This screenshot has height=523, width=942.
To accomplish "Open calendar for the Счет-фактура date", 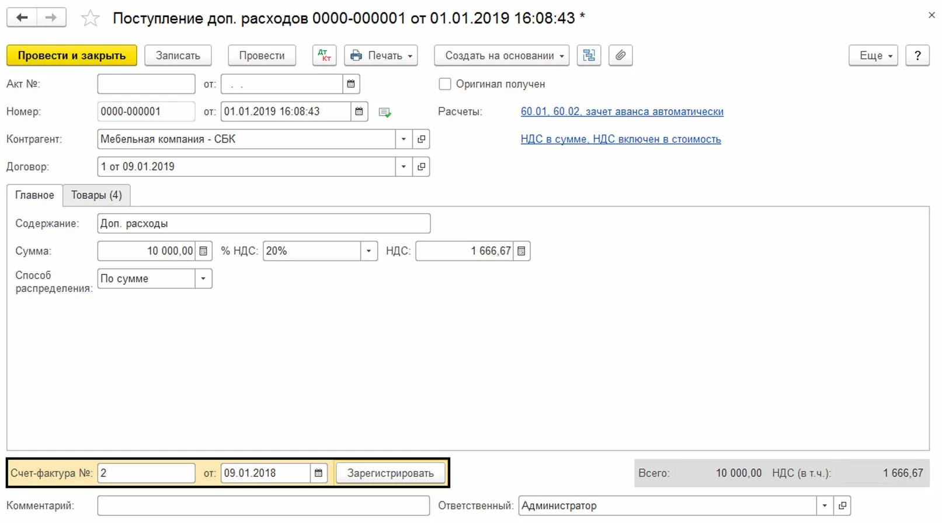I will (318, 473).
